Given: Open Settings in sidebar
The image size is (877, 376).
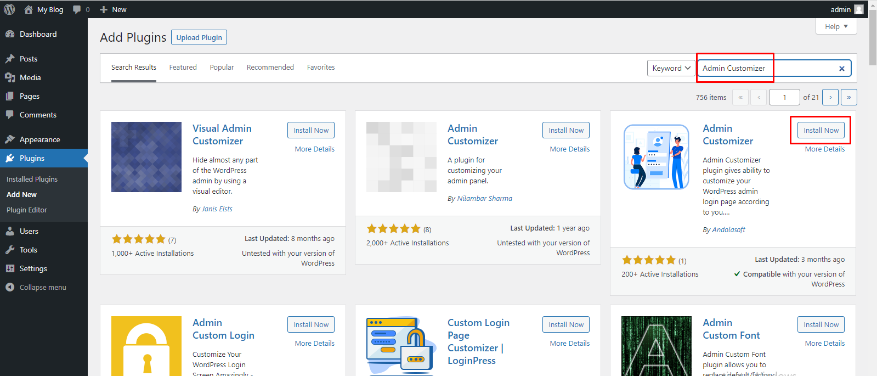Looking at the screenshot, I should click(x=33, y=268).
